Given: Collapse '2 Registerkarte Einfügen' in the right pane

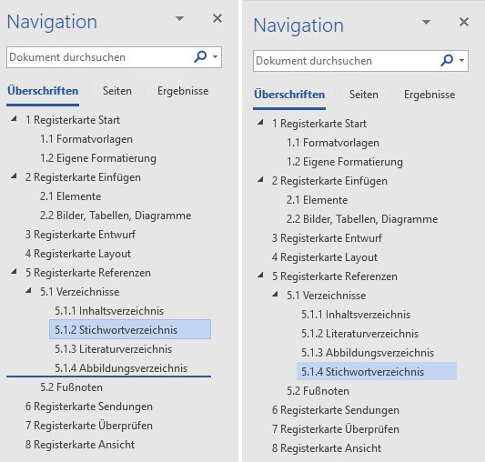Looking at the screenshot, I should pos(260,180).
